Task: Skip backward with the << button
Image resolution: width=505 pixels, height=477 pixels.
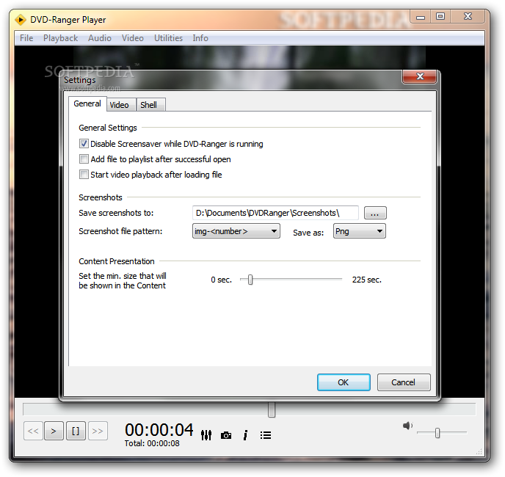Action: coord(33,431)
